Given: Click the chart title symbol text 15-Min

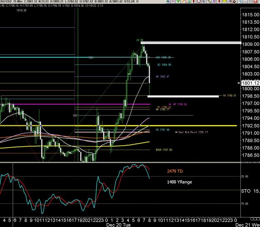Looking at the screenshot, I should click(17, 2).
